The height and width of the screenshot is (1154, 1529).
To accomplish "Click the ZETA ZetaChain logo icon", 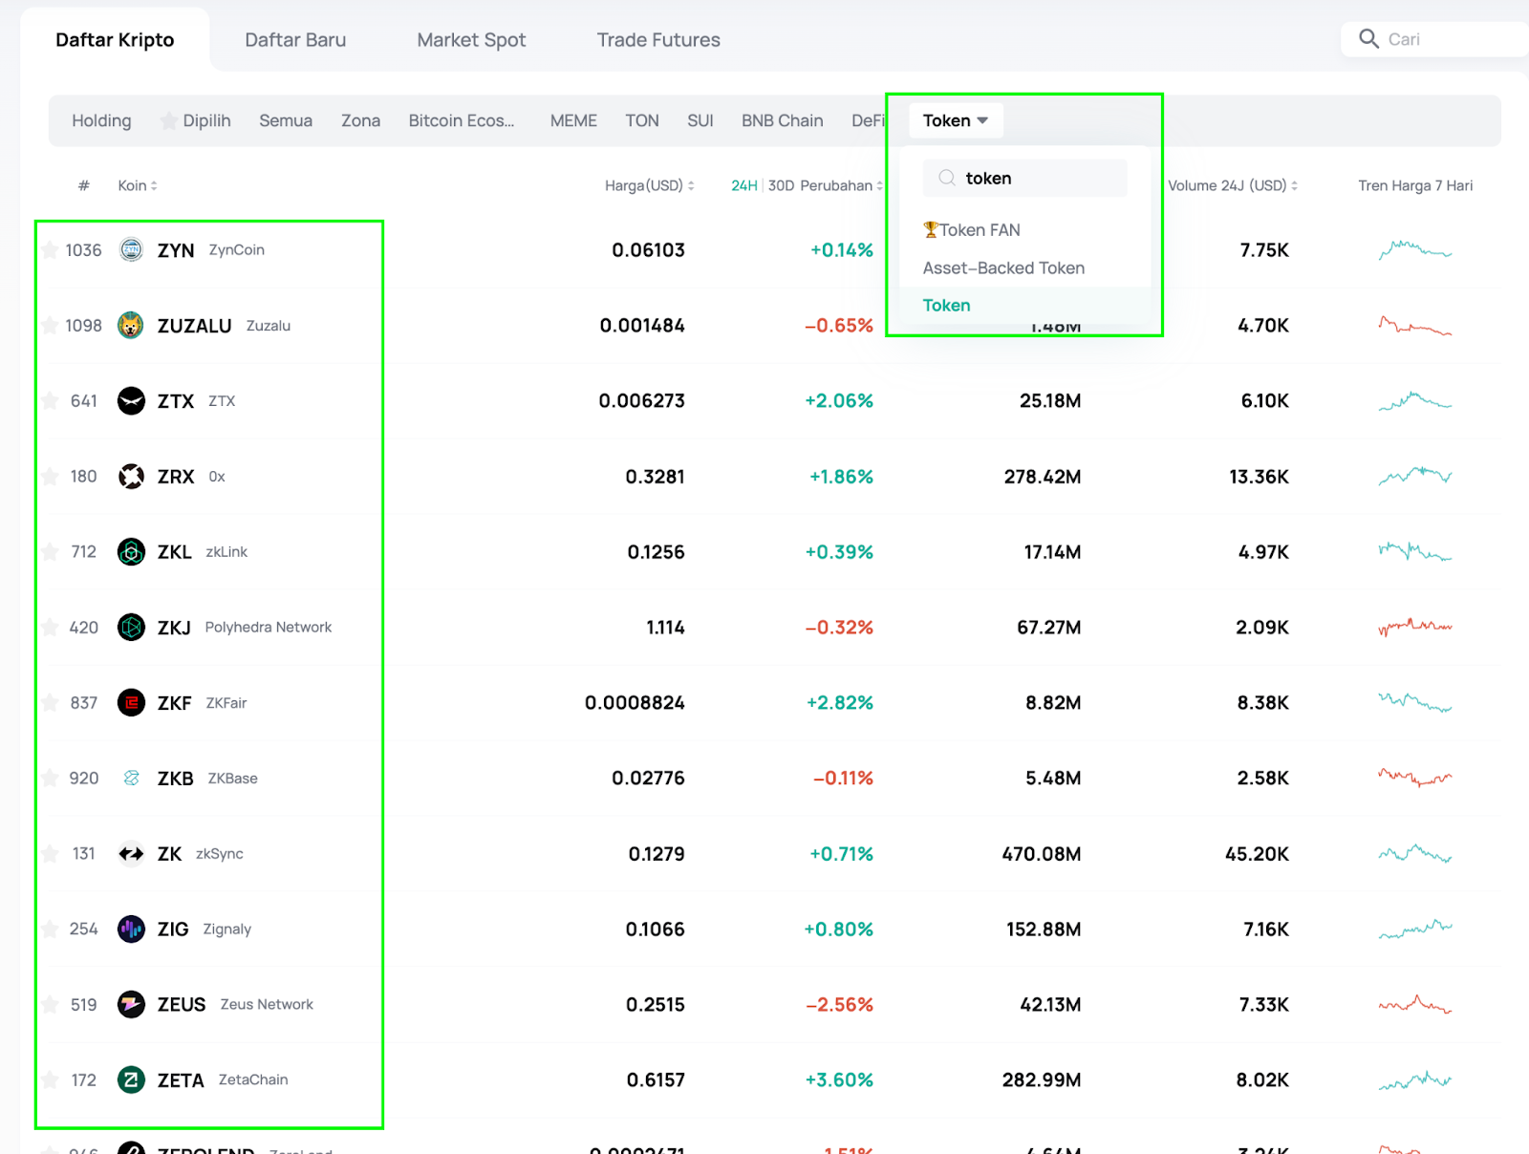I will (131, 1080).
